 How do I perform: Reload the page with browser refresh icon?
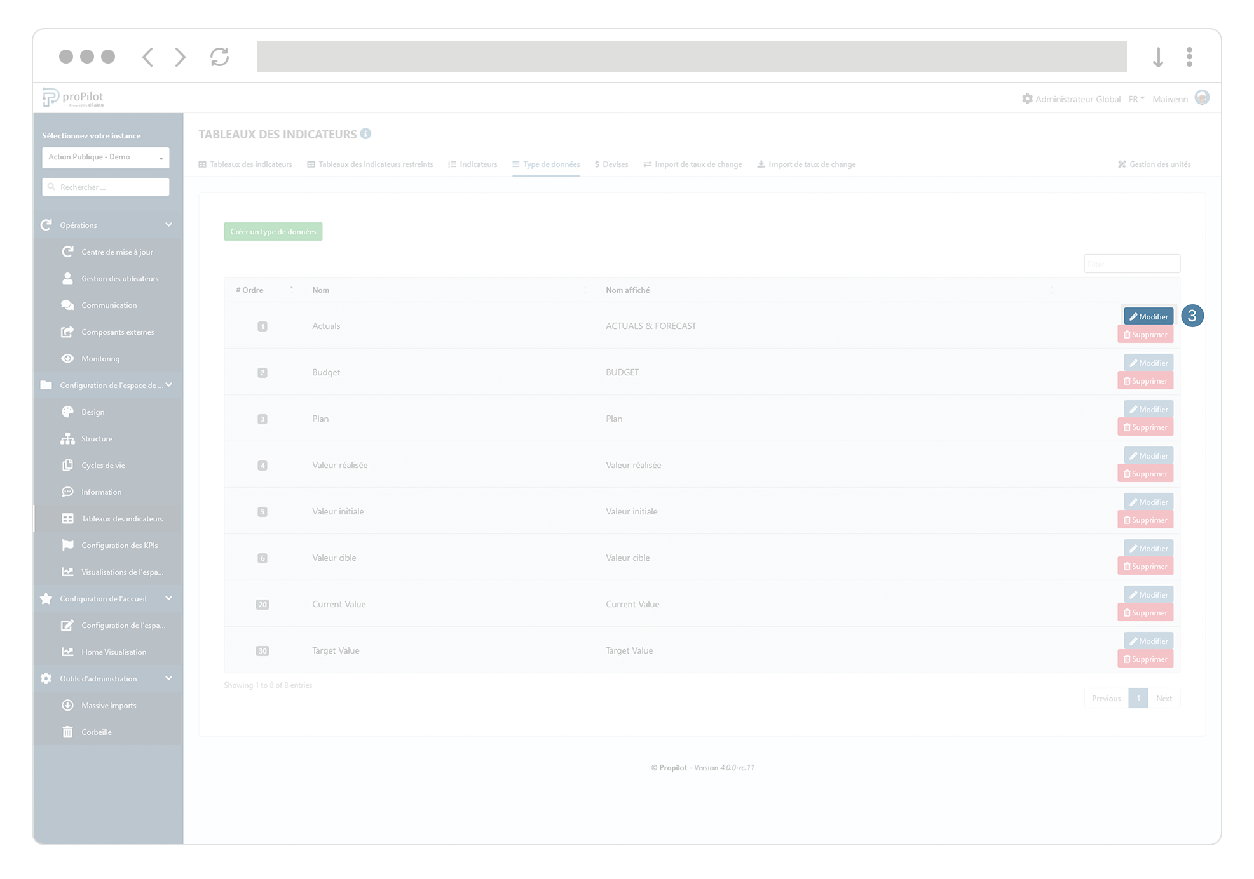coord(219,57)
